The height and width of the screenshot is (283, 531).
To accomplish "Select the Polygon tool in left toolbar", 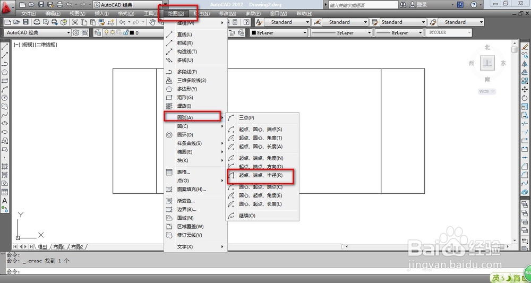I will click(x=5, y=72).
